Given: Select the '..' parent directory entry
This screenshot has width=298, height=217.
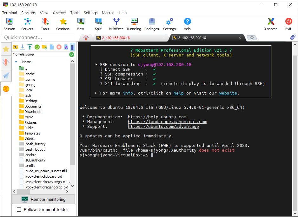Looking at the screenshot, I should coord(23,68).
